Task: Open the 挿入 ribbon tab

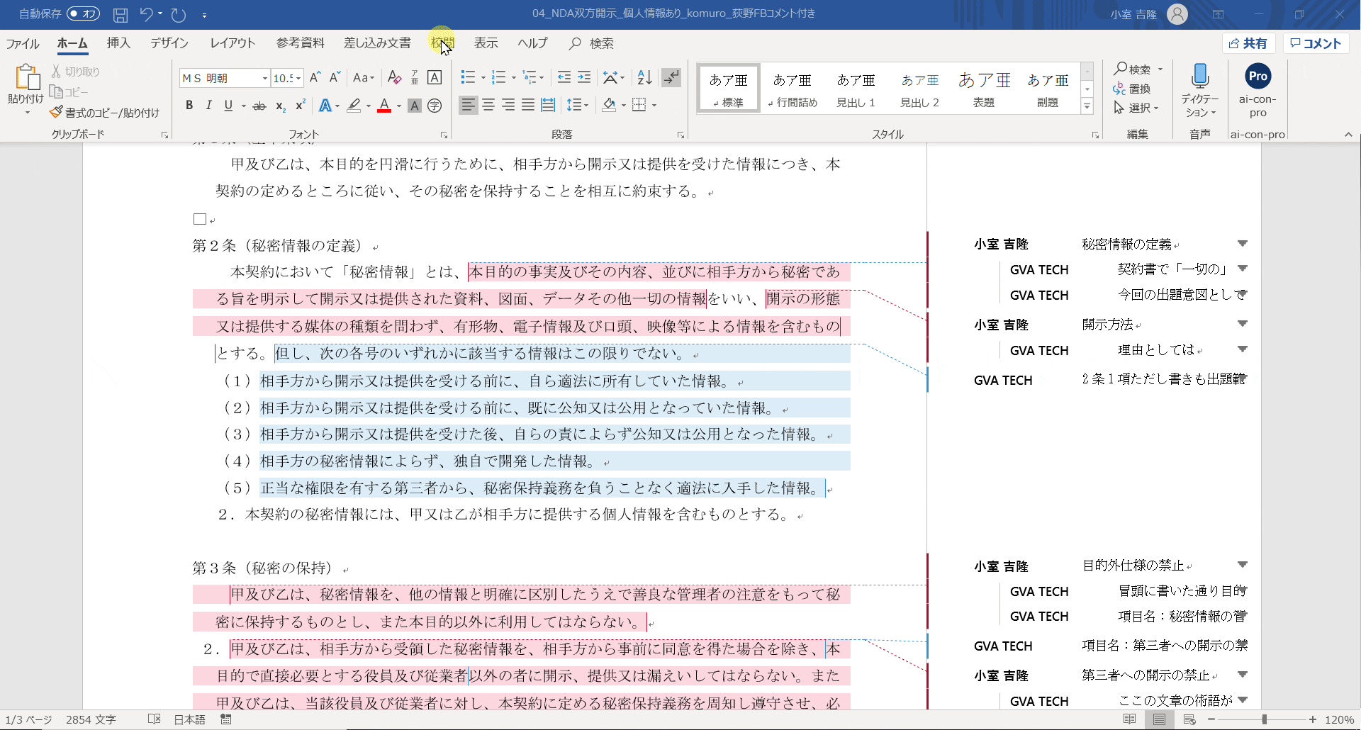Action: (118, 43)
